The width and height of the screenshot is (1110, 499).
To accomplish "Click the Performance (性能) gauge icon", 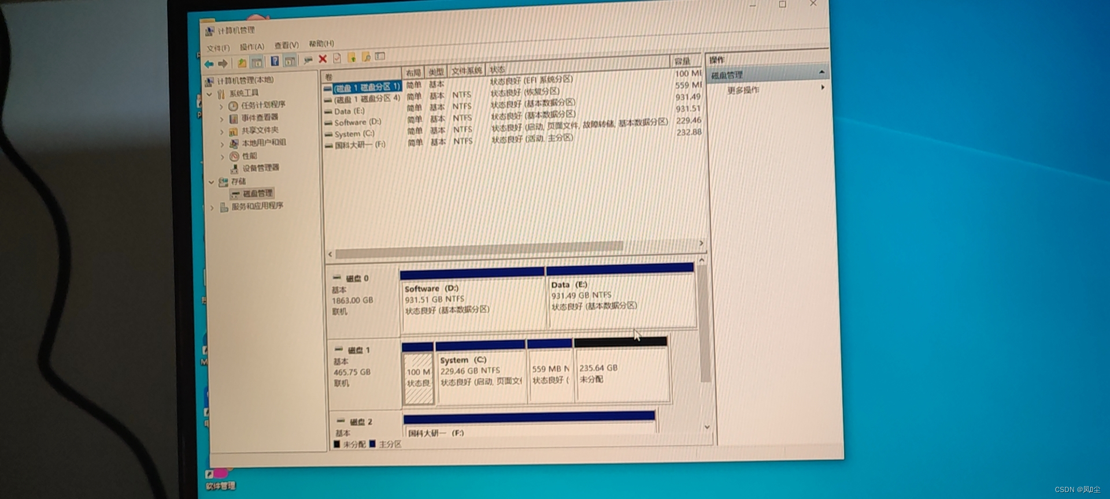I will (234, 157).
